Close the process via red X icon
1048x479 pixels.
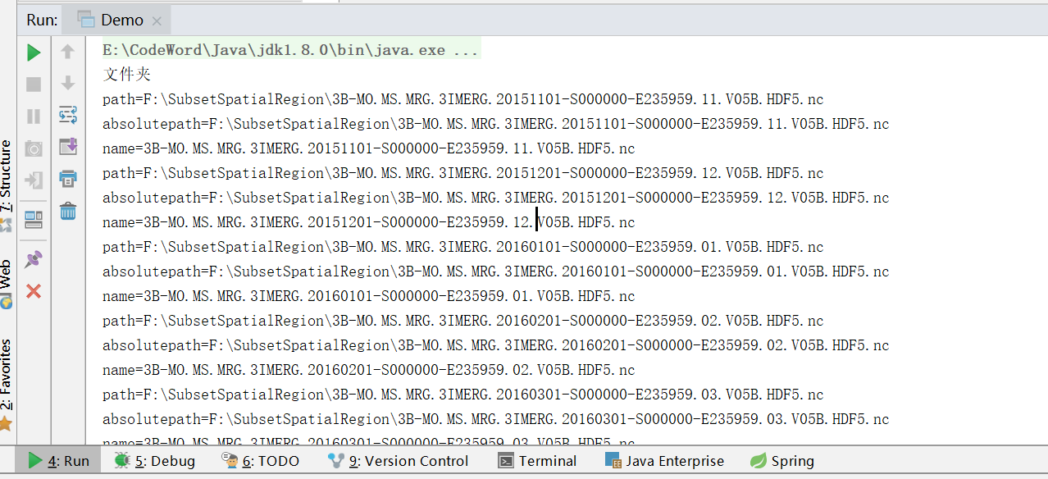click(34, 290)
